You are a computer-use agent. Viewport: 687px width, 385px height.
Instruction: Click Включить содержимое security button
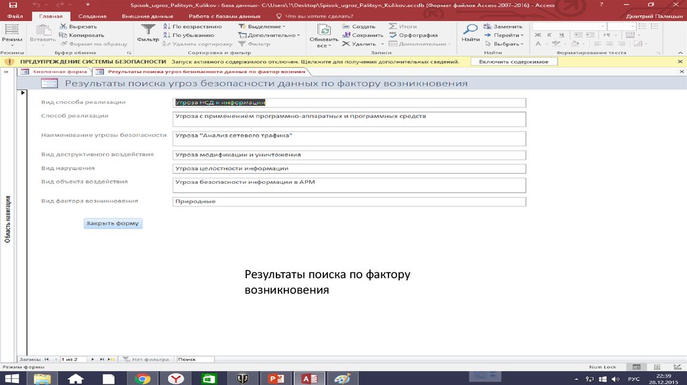(514, 61)
